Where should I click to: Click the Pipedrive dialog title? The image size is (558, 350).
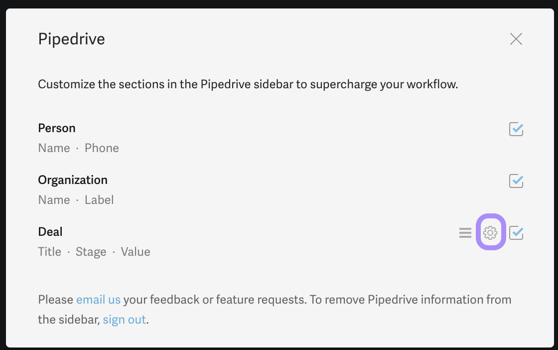[x=71, y=39]
